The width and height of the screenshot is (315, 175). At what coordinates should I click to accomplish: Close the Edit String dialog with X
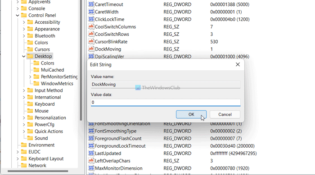(x=238, y=64)
